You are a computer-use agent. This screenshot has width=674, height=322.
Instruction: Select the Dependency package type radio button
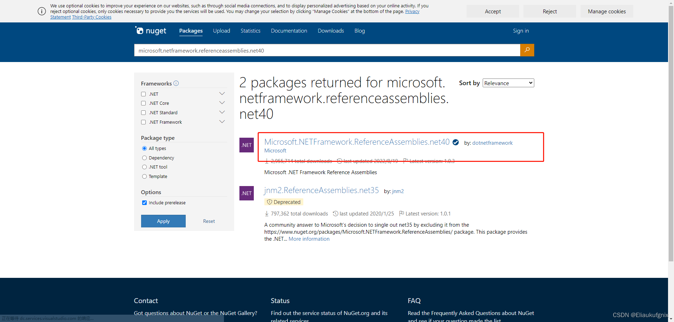[x=144, y=158]
